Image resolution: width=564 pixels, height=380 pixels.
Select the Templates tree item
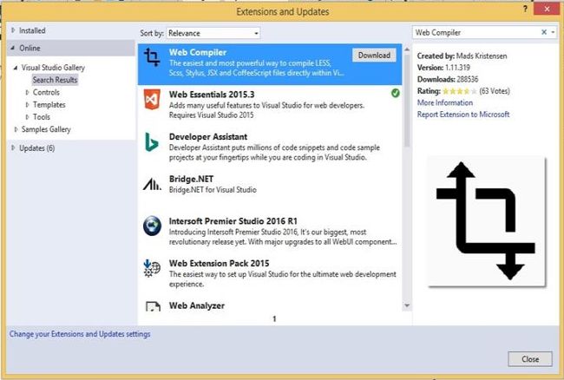click(x=49, y=105)
